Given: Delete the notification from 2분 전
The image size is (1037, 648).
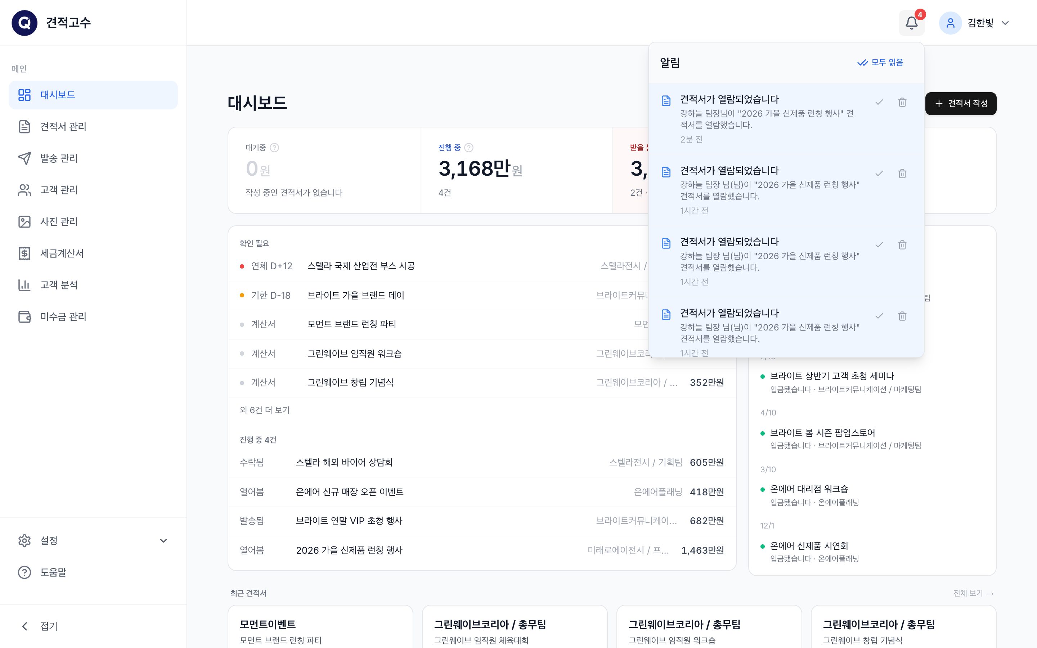Looking at the screenshot, I should (x=902, y=102).
